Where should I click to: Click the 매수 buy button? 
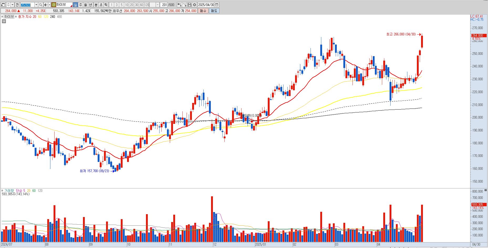[x=203, y=11]
